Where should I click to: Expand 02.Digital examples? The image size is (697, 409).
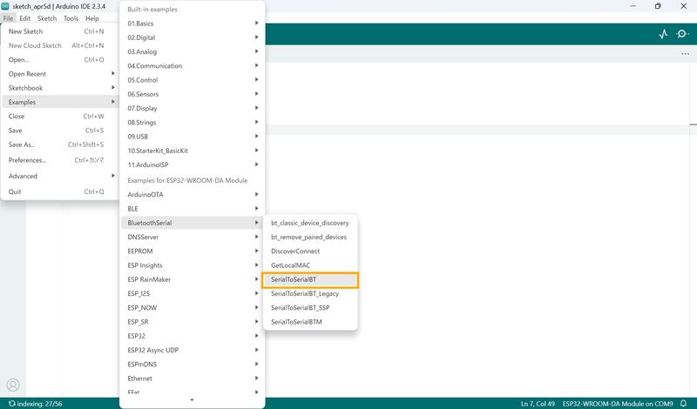point(192,37)
